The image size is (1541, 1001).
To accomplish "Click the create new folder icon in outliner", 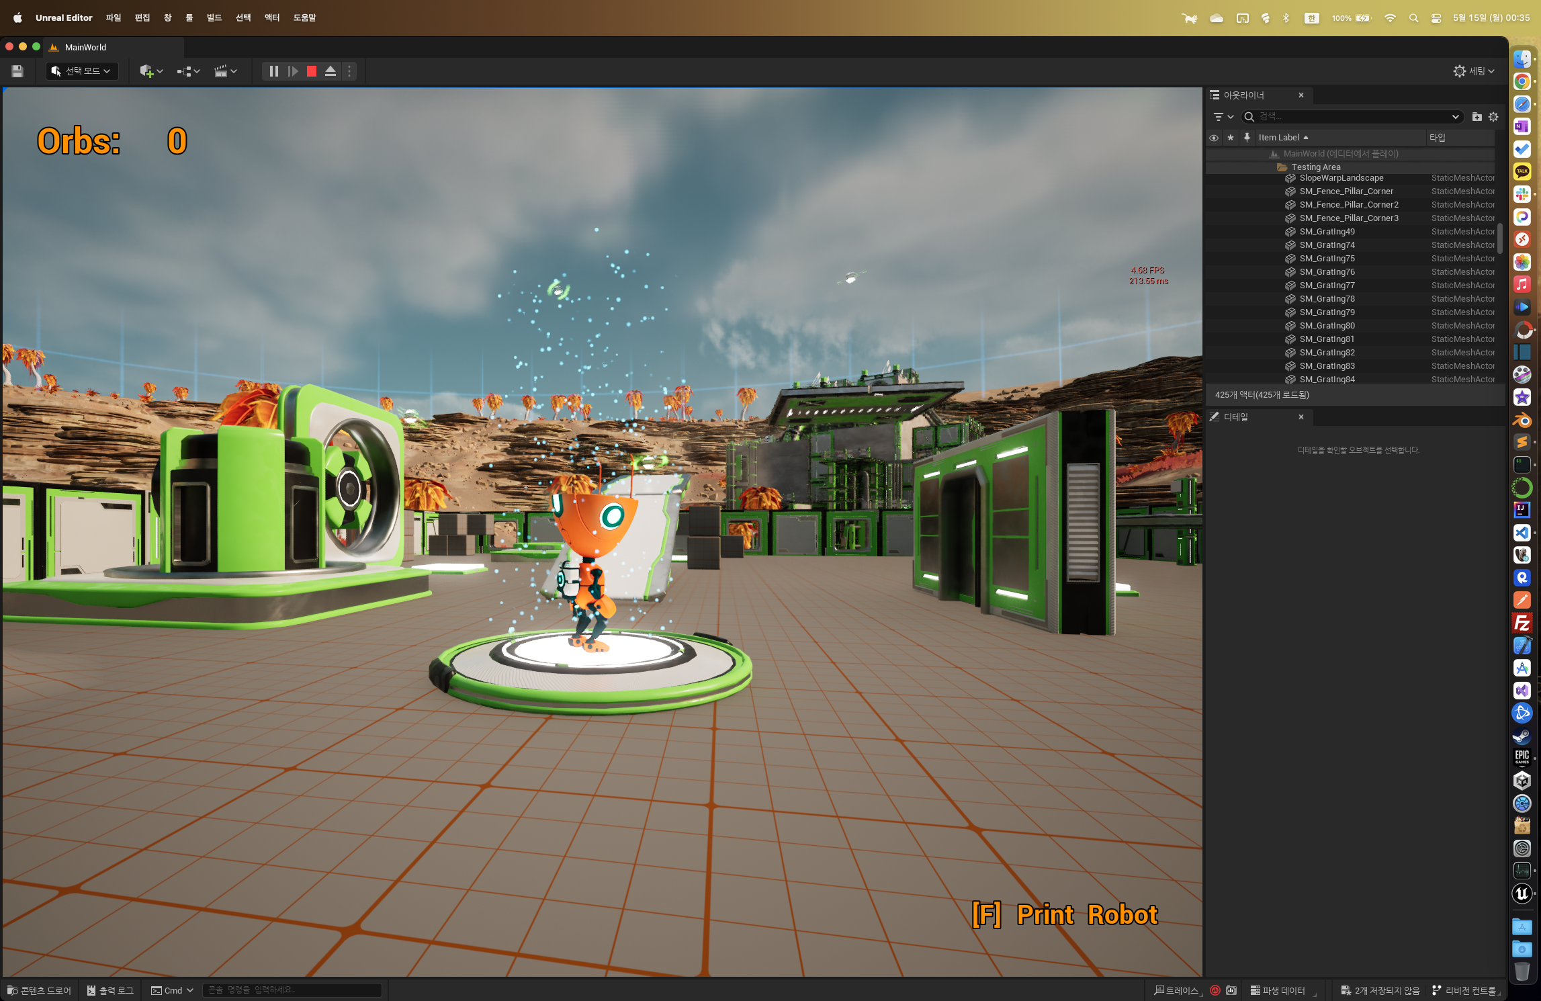I will pyautogui.click(x=1477, y=117).
